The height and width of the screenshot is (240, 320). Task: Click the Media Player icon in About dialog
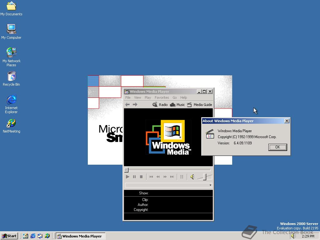[x=210, y=134]
